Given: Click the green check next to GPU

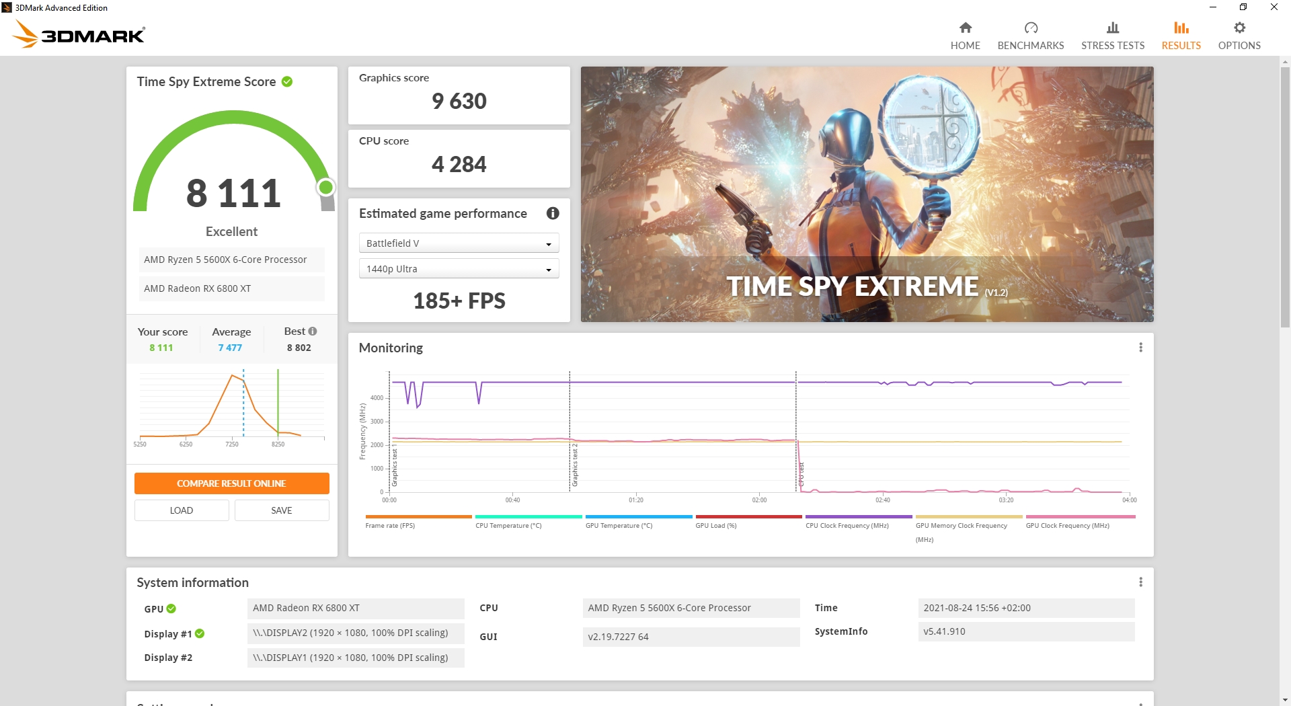Looking at the screenshot, I should pos(171,609).
